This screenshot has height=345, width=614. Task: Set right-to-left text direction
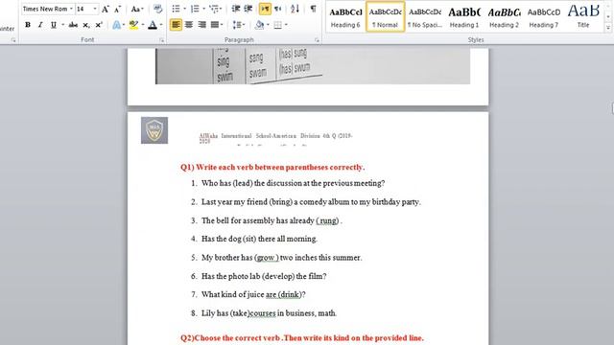[x=277, y=9]
